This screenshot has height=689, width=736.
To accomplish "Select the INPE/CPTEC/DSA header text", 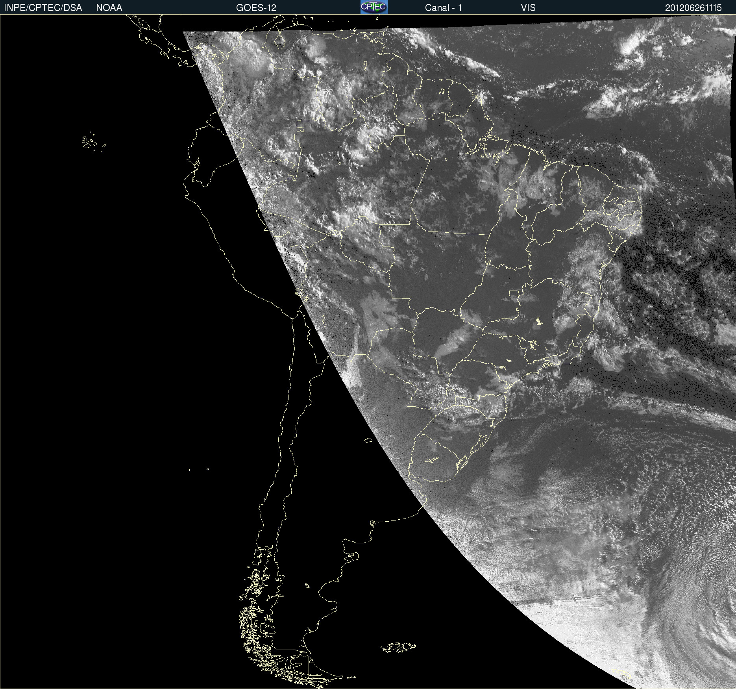I will tap(43, 8).
